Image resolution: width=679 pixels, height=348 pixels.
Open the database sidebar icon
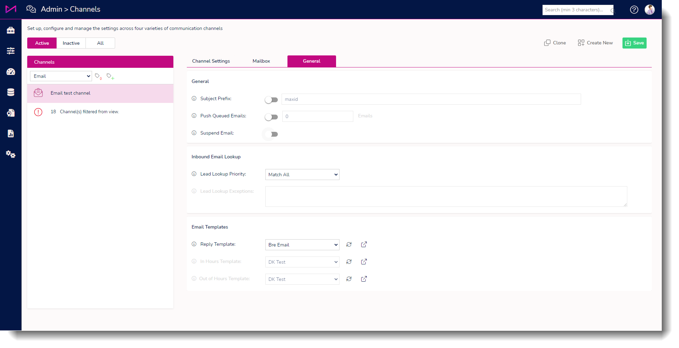click(11, 92)
